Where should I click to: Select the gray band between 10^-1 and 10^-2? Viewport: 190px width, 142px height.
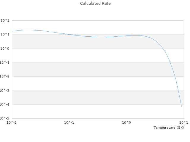tap(89, 70)
